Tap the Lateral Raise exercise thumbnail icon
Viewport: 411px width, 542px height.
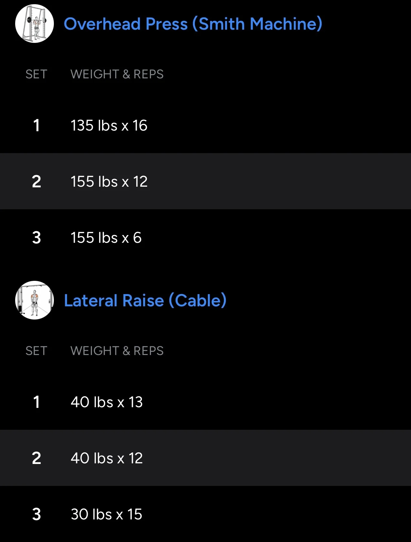[35, 300]
